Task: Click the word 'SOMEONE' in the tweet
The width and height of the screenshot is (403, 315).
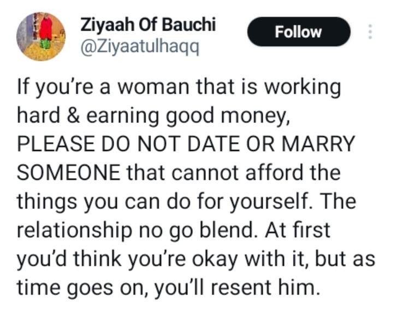Action: (69, 172)
